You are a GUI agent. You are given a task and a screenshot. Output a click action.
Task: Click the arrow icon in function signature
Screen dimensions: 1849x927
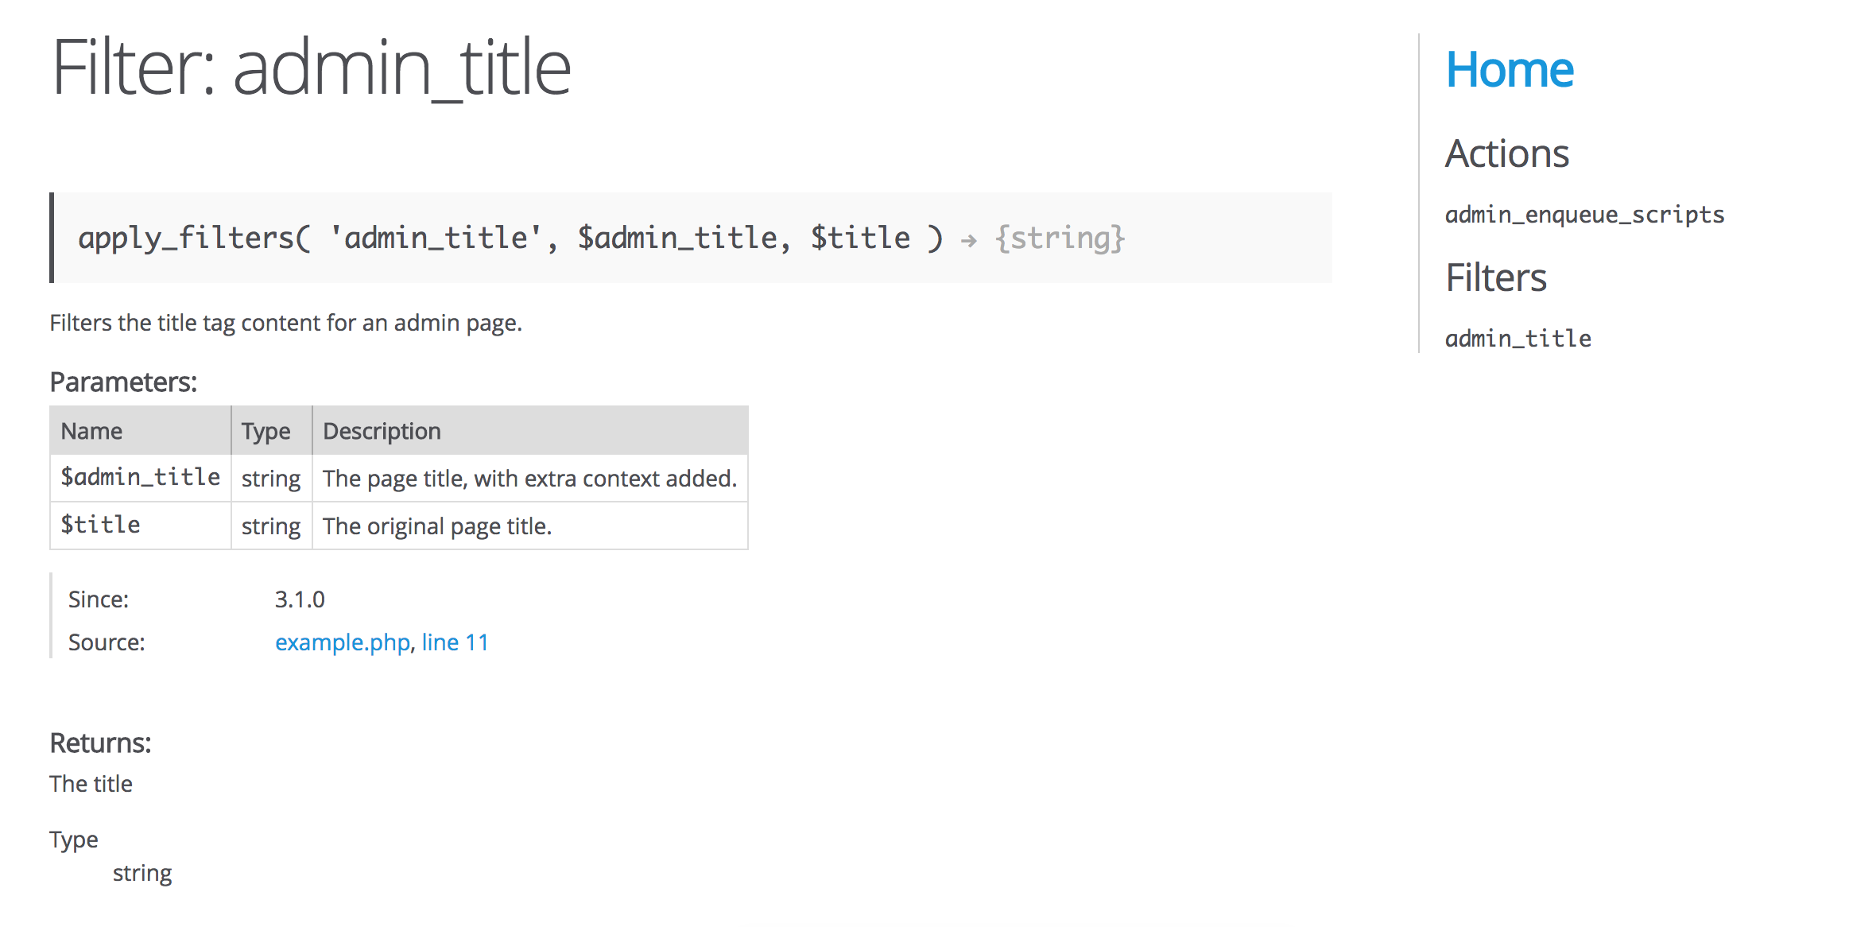[968, 239]
